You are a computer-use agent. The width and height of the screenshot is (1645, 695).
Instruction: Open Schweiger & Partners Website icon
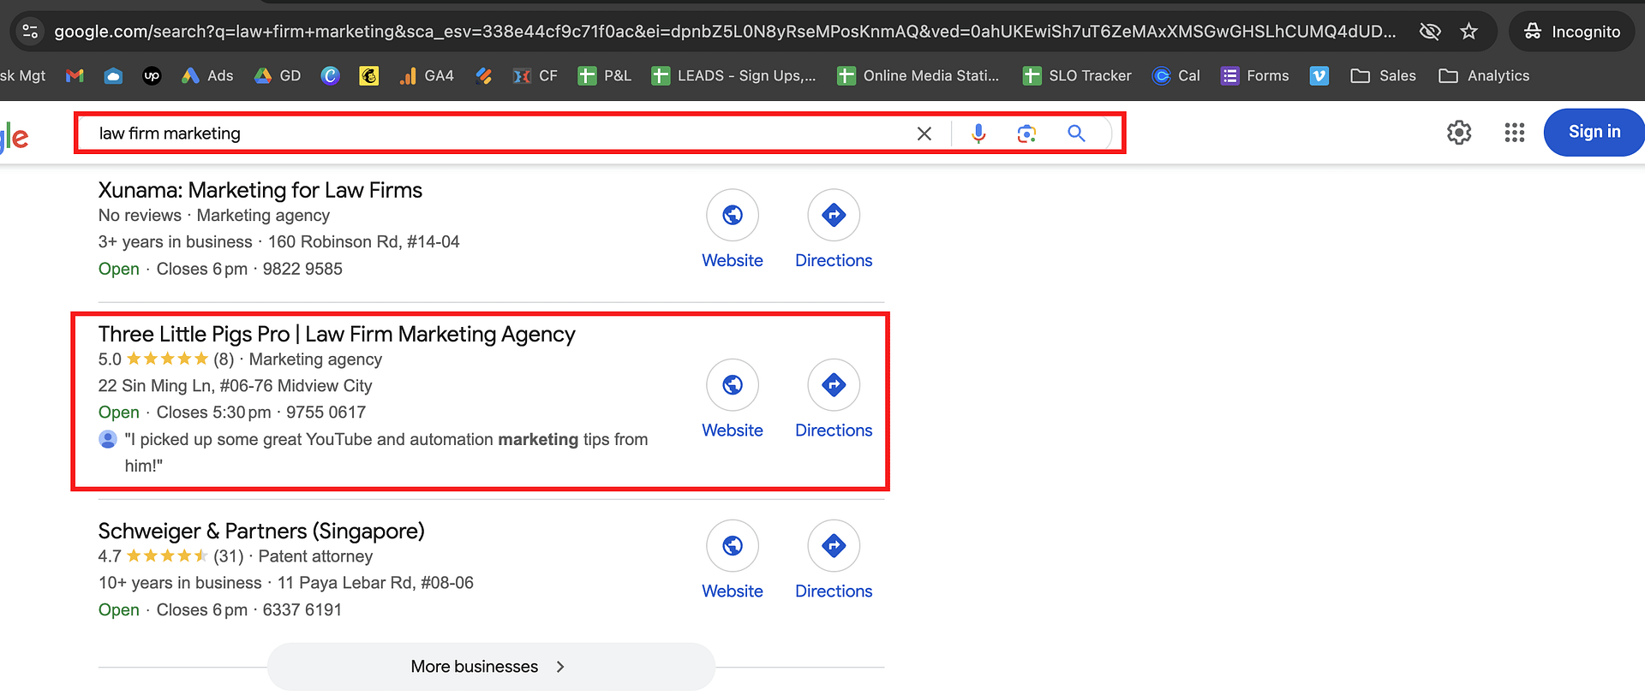(x=732, y=546)
